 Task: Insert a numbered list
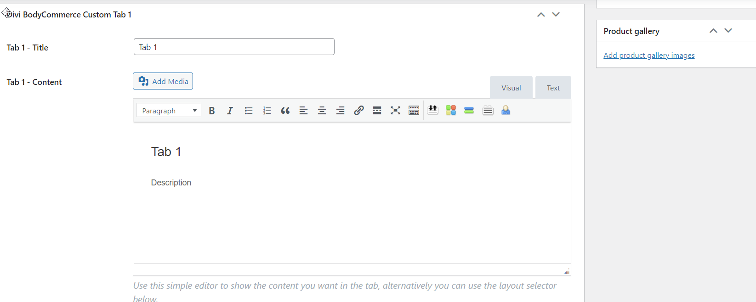(x=267, y=111)
